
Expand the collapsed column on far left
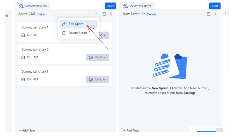[x=7, y=16]
